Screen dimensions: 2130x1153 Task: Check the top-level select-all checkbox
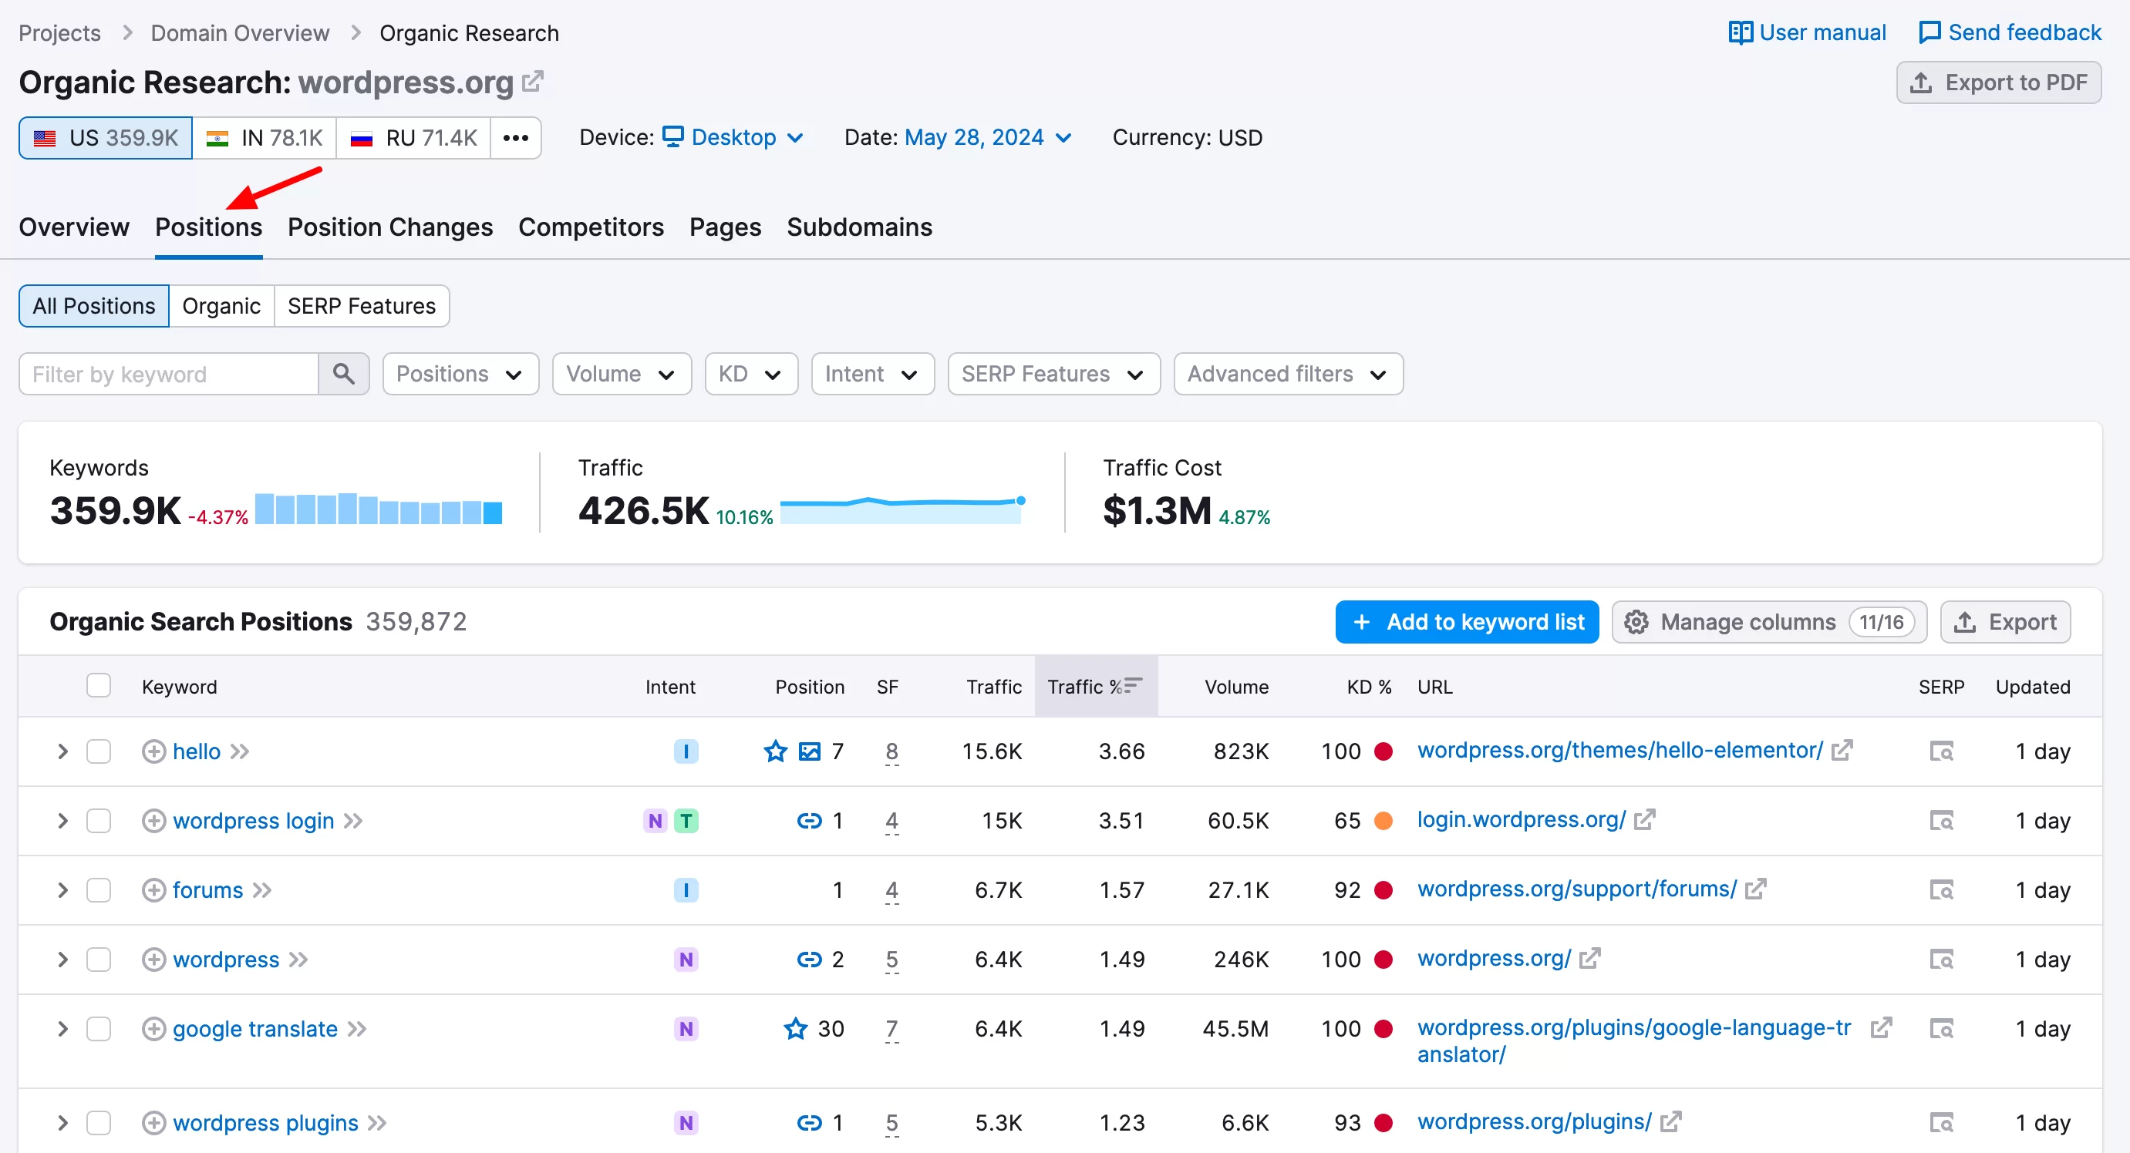tap(98, 686)
